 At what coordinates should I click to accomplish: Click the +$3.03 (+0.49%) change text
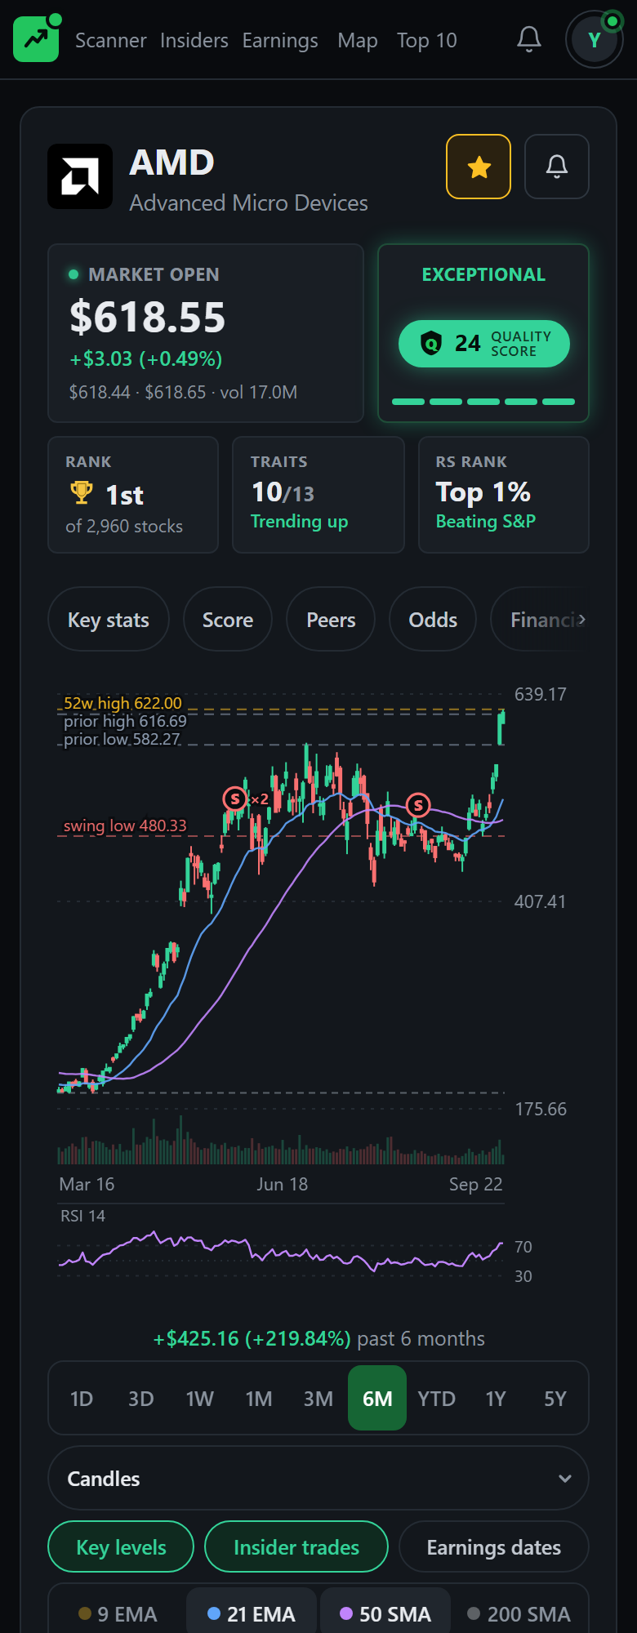[x=146, y=359]
